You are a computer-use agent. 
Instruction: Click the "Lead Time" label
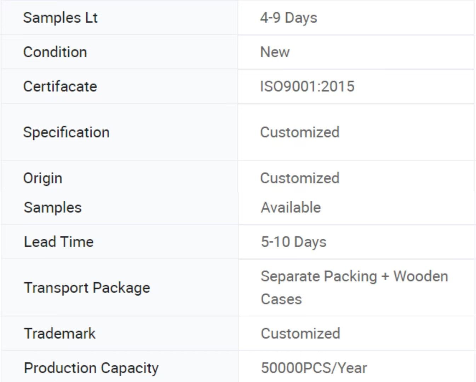(x=58, y=242)
